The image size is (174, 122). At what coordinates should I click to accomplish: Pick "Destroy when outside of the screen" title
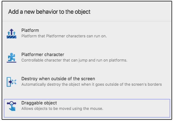[x=58, y=79]
